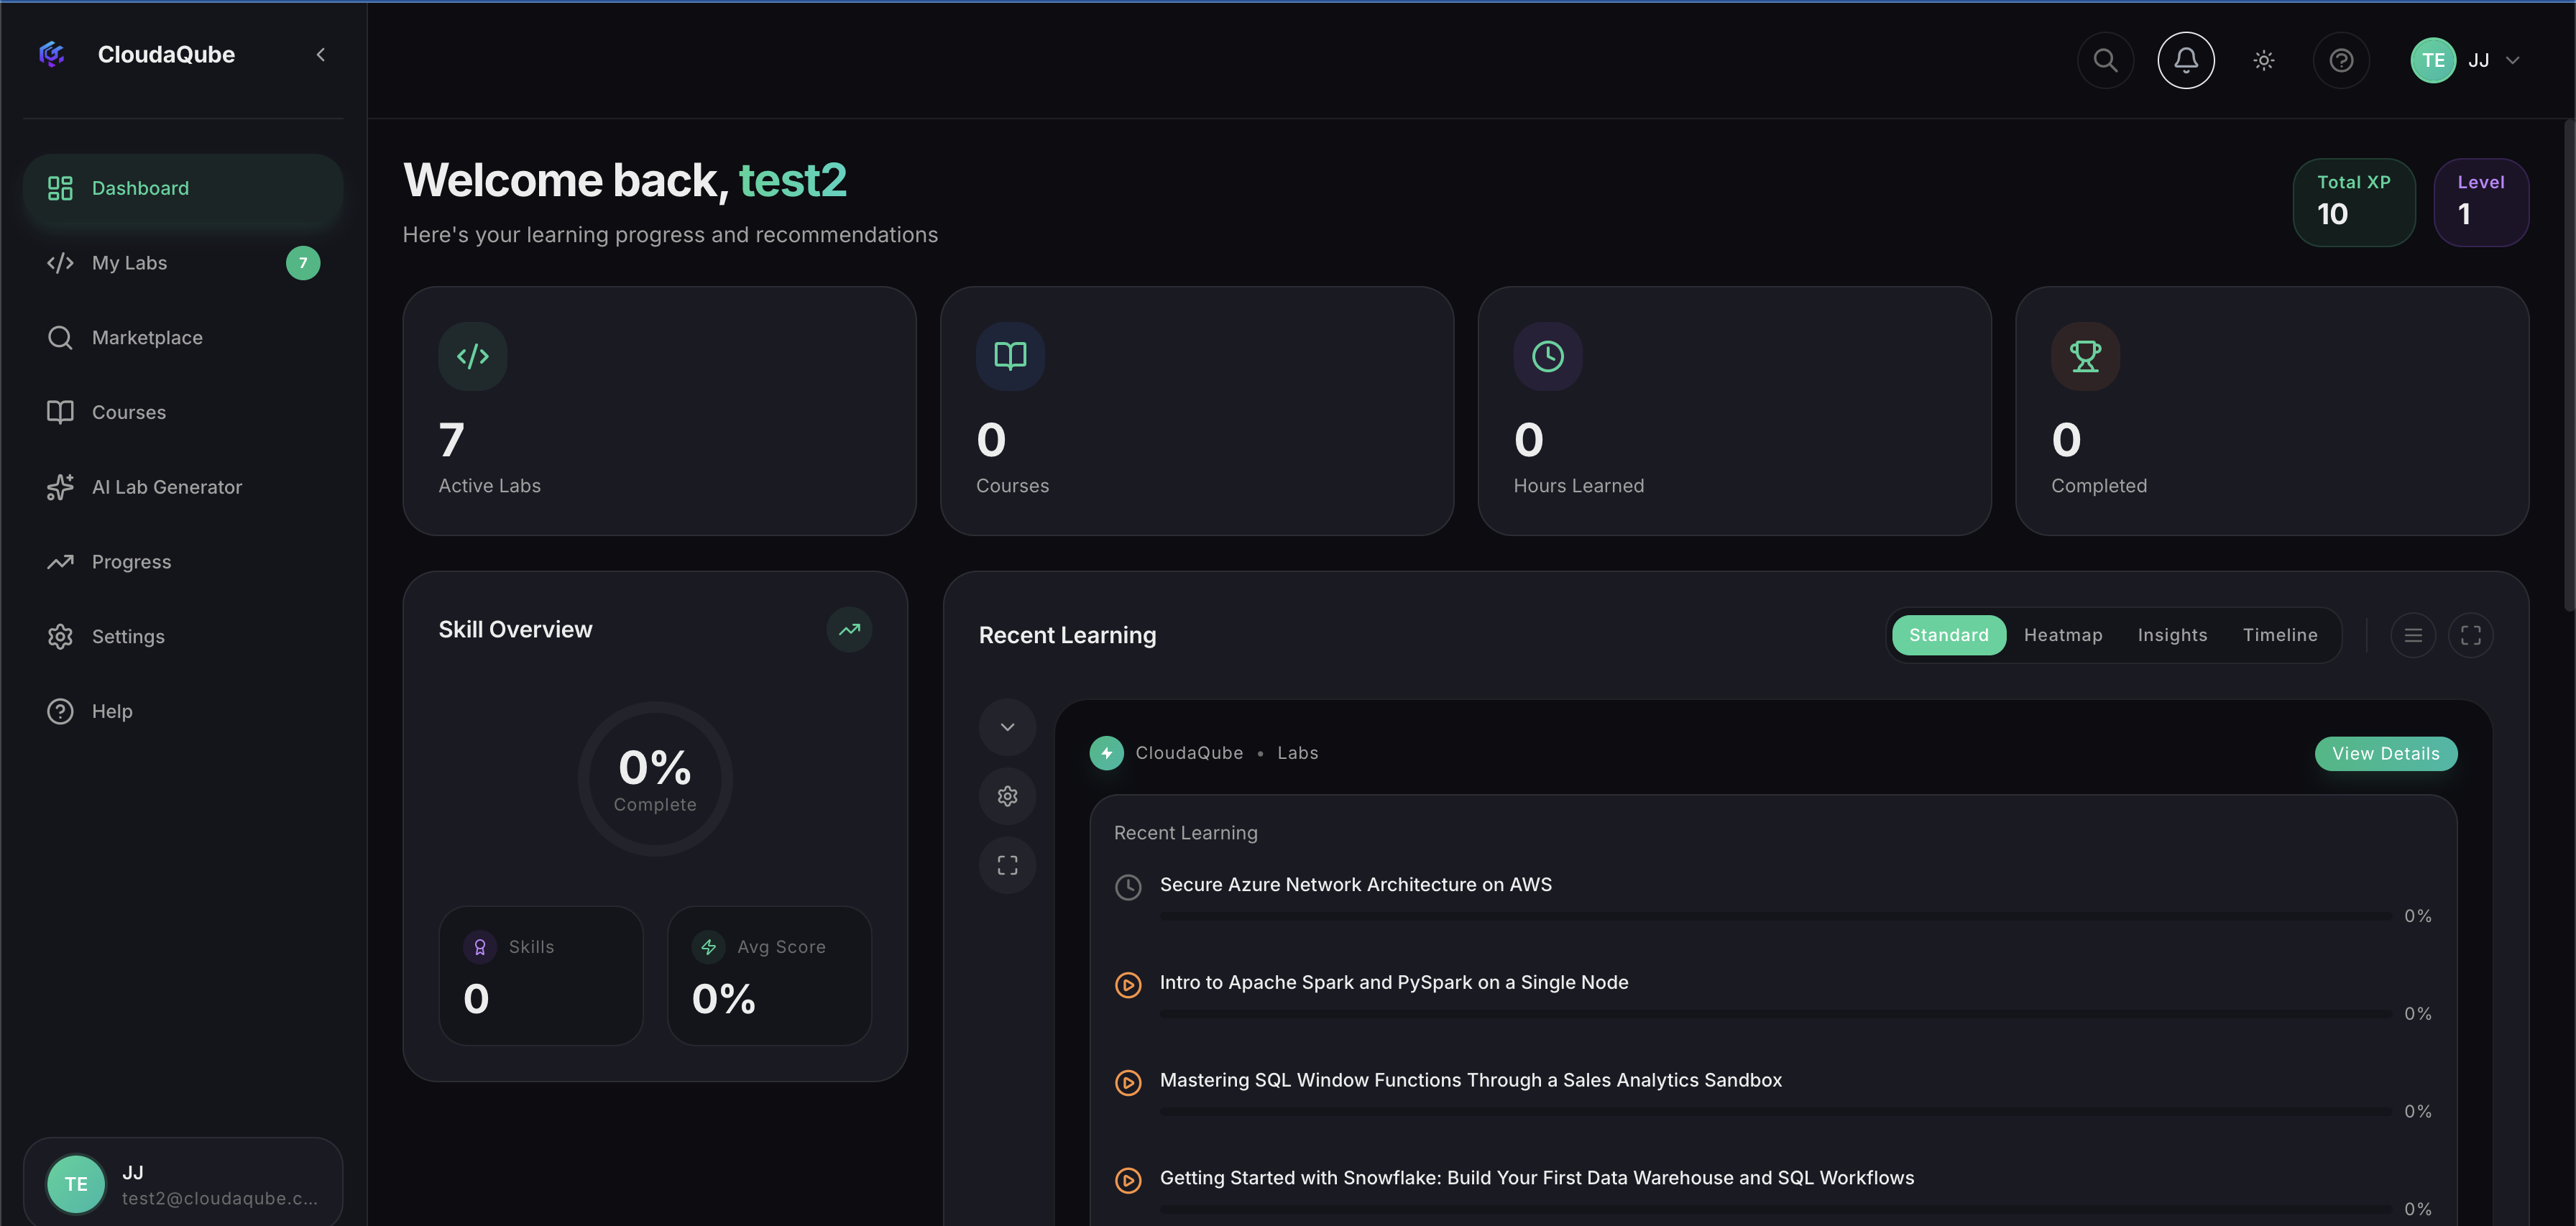Select the Standard view tab
The height and width of the screenshot is (1226, 2576).
pyautogui.click(x=1948, y=635)
